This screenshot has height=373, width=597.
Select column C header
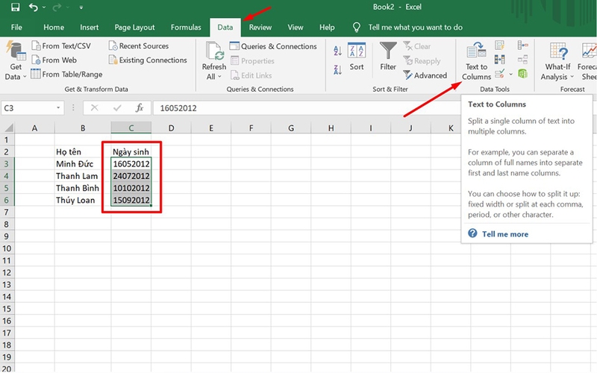tap(131, 128)
